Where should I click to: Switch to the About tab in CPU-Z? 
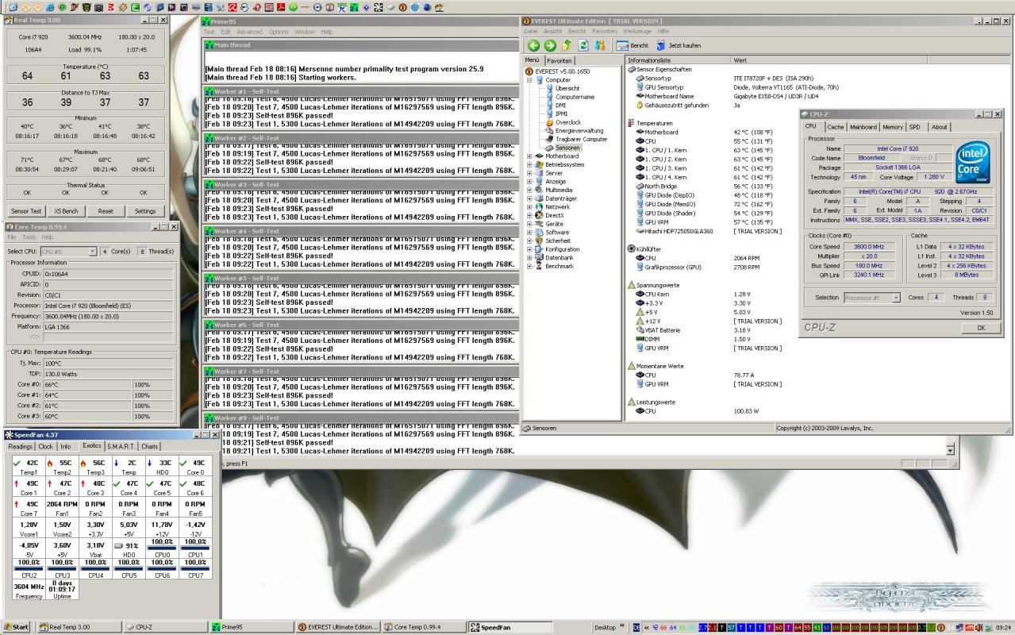point(939,127)
